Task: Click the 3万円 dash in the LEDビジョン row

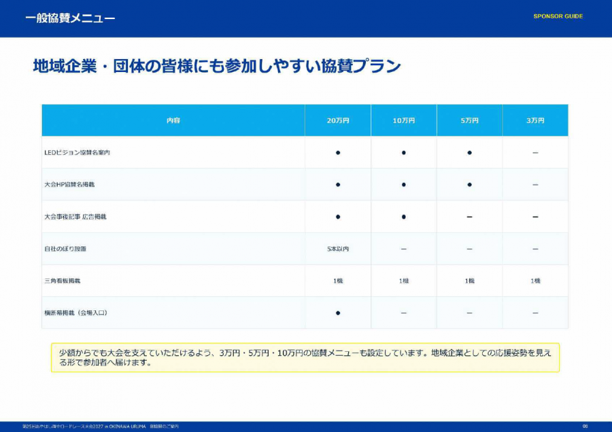Action: [x=535, y=153]
